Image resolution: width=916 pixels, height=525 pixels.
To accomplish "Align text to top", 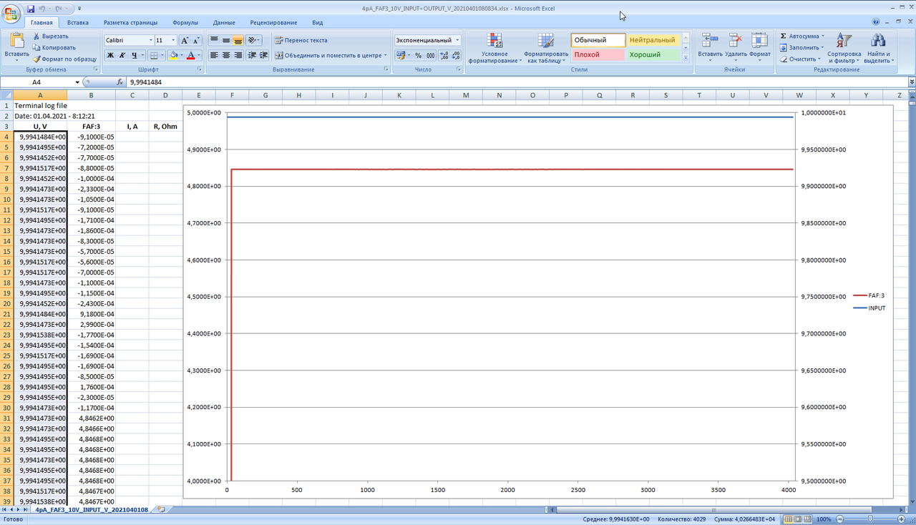I will [x=214, y=40].
